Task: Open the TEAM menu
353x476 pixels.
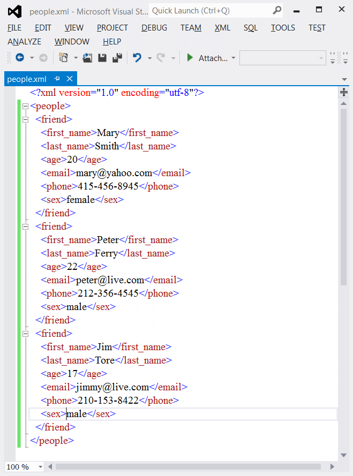Action: pos(191,28)
